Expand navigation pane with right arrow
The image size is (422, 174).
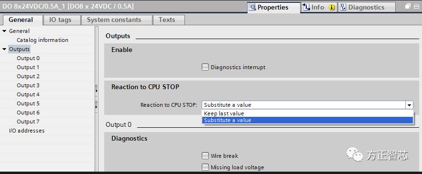(x=97, y=107)
